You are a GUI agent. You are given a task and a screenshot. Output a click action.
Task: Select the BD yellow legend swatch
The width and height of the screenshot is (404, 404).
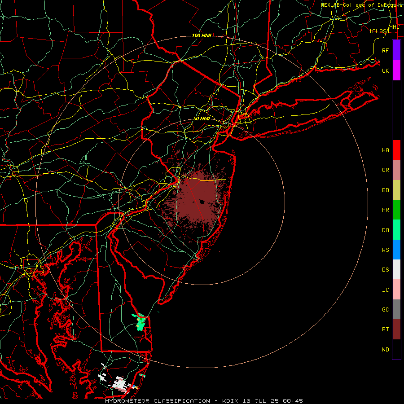[396, 190]
